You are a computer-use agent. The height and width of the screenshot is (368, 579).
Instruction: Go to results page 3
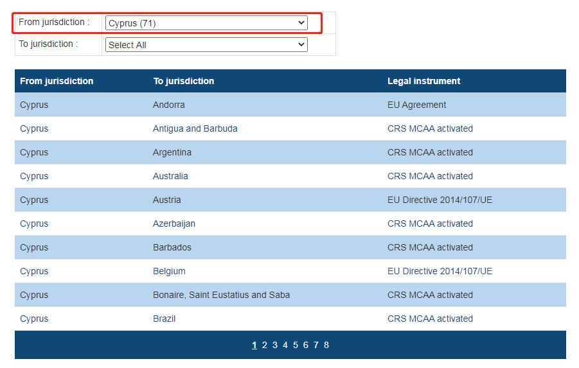pyautogui.click(x=274, y=345)
